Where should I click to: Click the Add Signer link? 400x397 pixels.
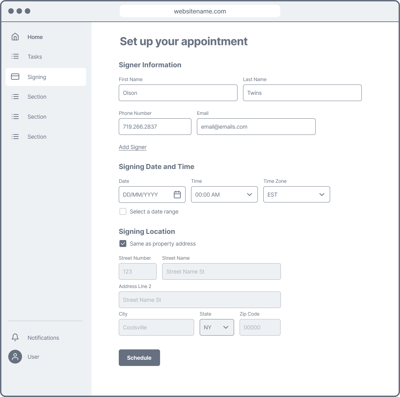tap(133, 147)
